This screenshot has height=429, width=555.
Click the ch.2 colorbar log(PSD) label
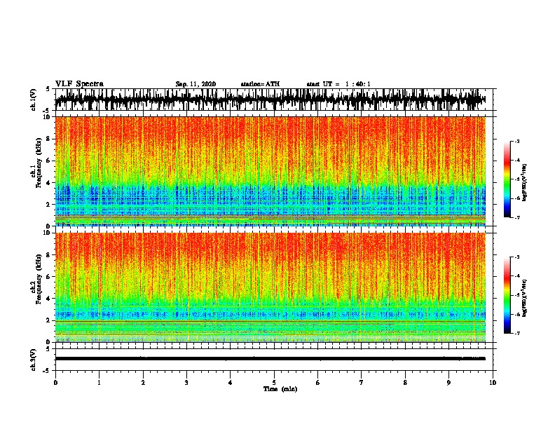coord(524,297)
